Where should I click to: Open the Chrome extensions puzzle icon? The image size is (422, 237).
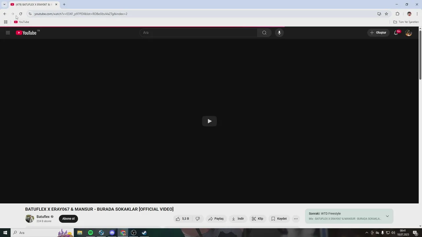coord(397,14)
